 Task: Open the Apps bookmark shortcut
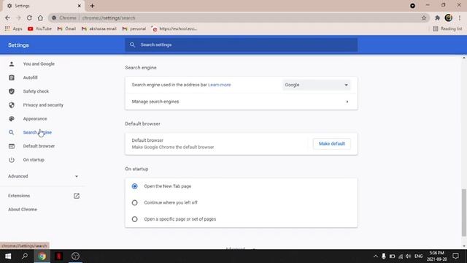click(13, 28)
